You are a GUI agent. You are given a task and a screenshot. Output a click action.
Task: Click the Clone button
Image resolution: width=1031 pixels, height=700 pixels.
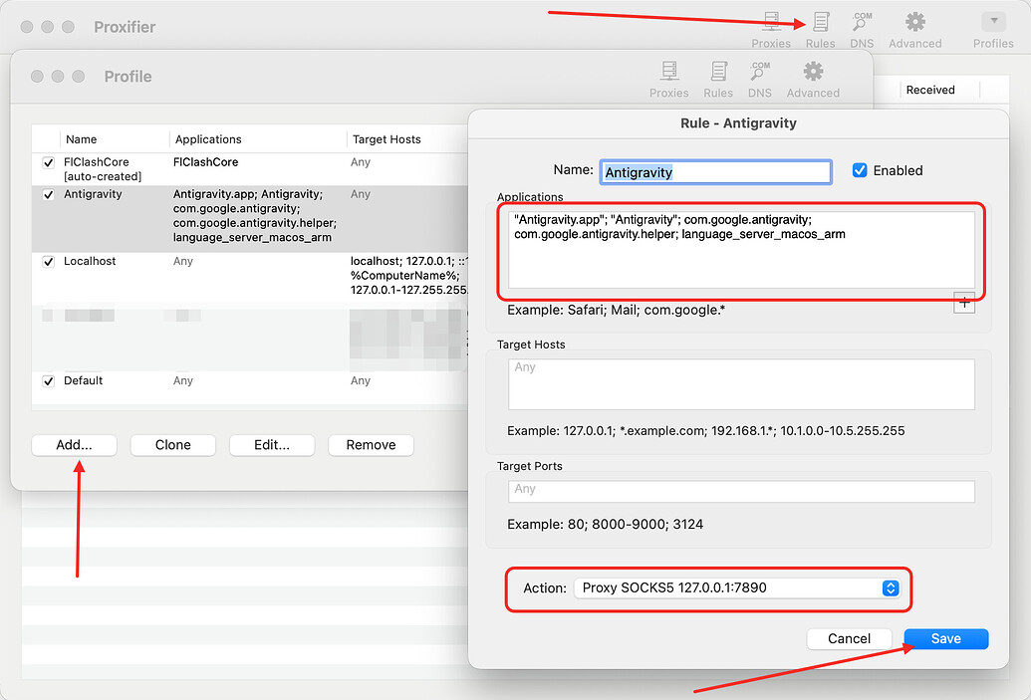coord(173,445)
